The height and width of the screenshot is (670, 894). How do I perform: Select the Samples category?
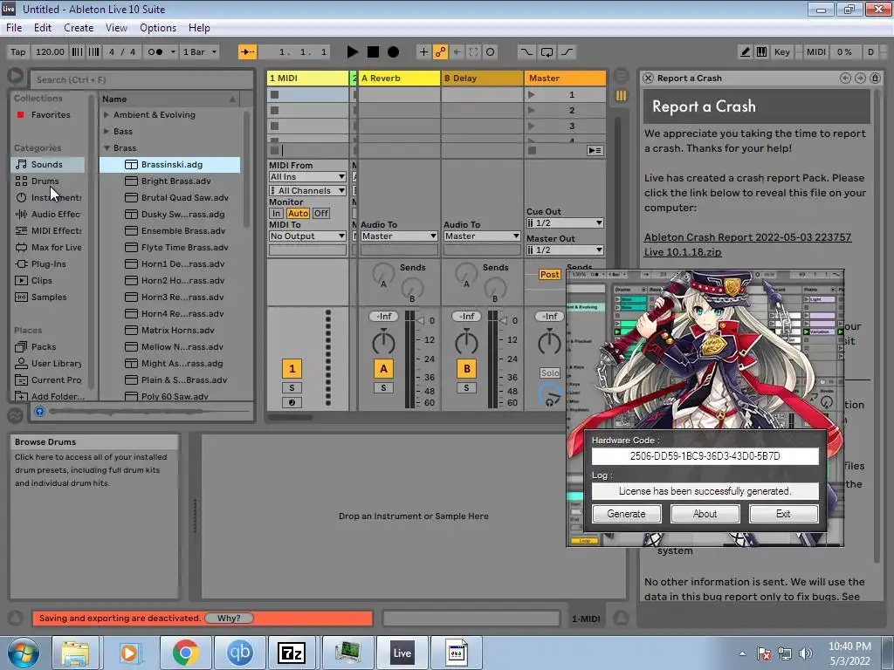click(48, 297)
